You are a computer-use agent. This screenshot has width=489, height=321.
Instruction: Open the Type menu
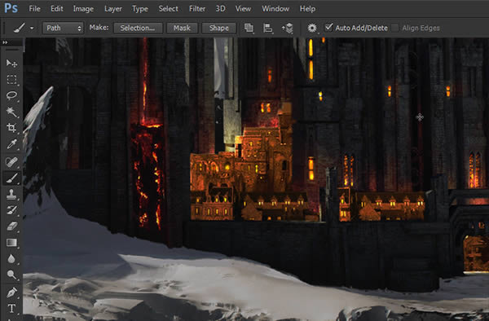click(140, 9)
